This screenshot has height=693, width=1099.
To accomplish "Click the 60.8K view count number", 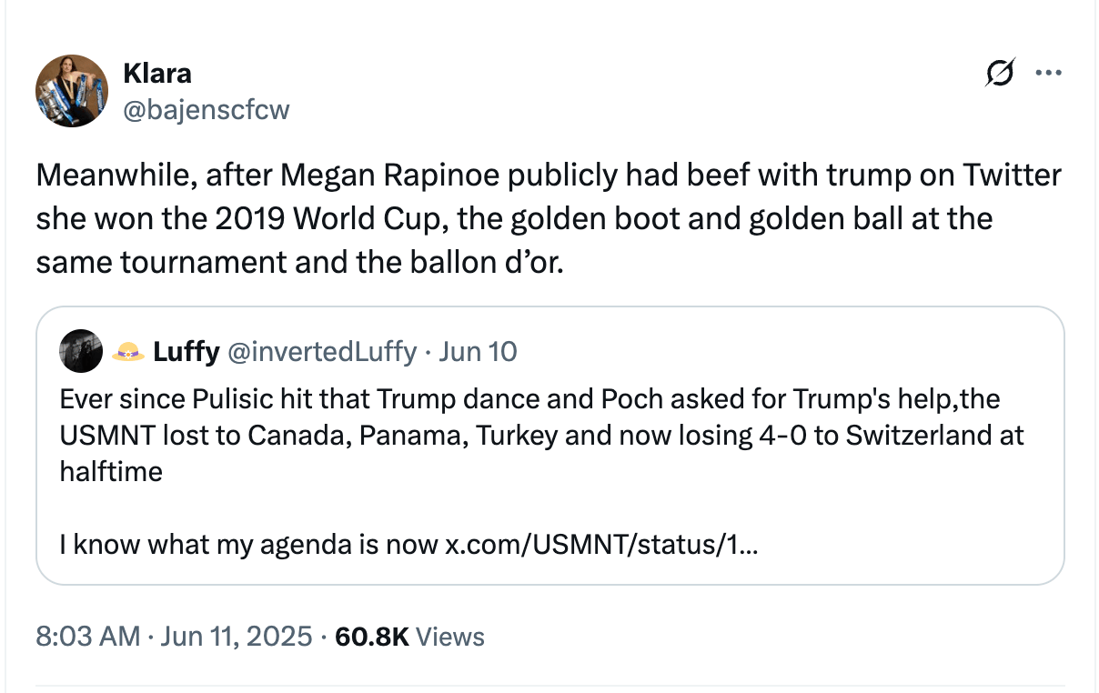I will pyautogui.click(x=371, y=637).
